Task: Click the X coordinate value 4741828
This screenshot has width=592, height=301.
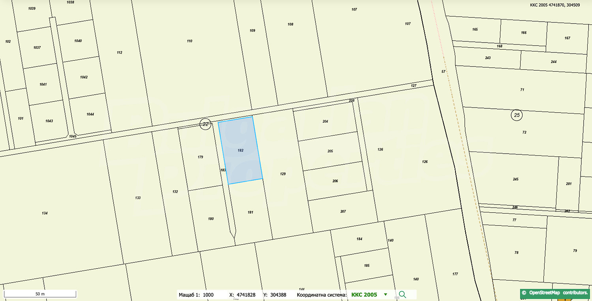Action: point(246,295)
